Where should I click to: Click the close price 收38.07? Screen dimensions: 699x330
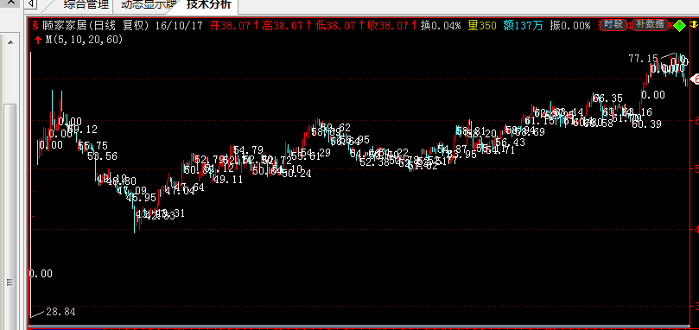387,25
